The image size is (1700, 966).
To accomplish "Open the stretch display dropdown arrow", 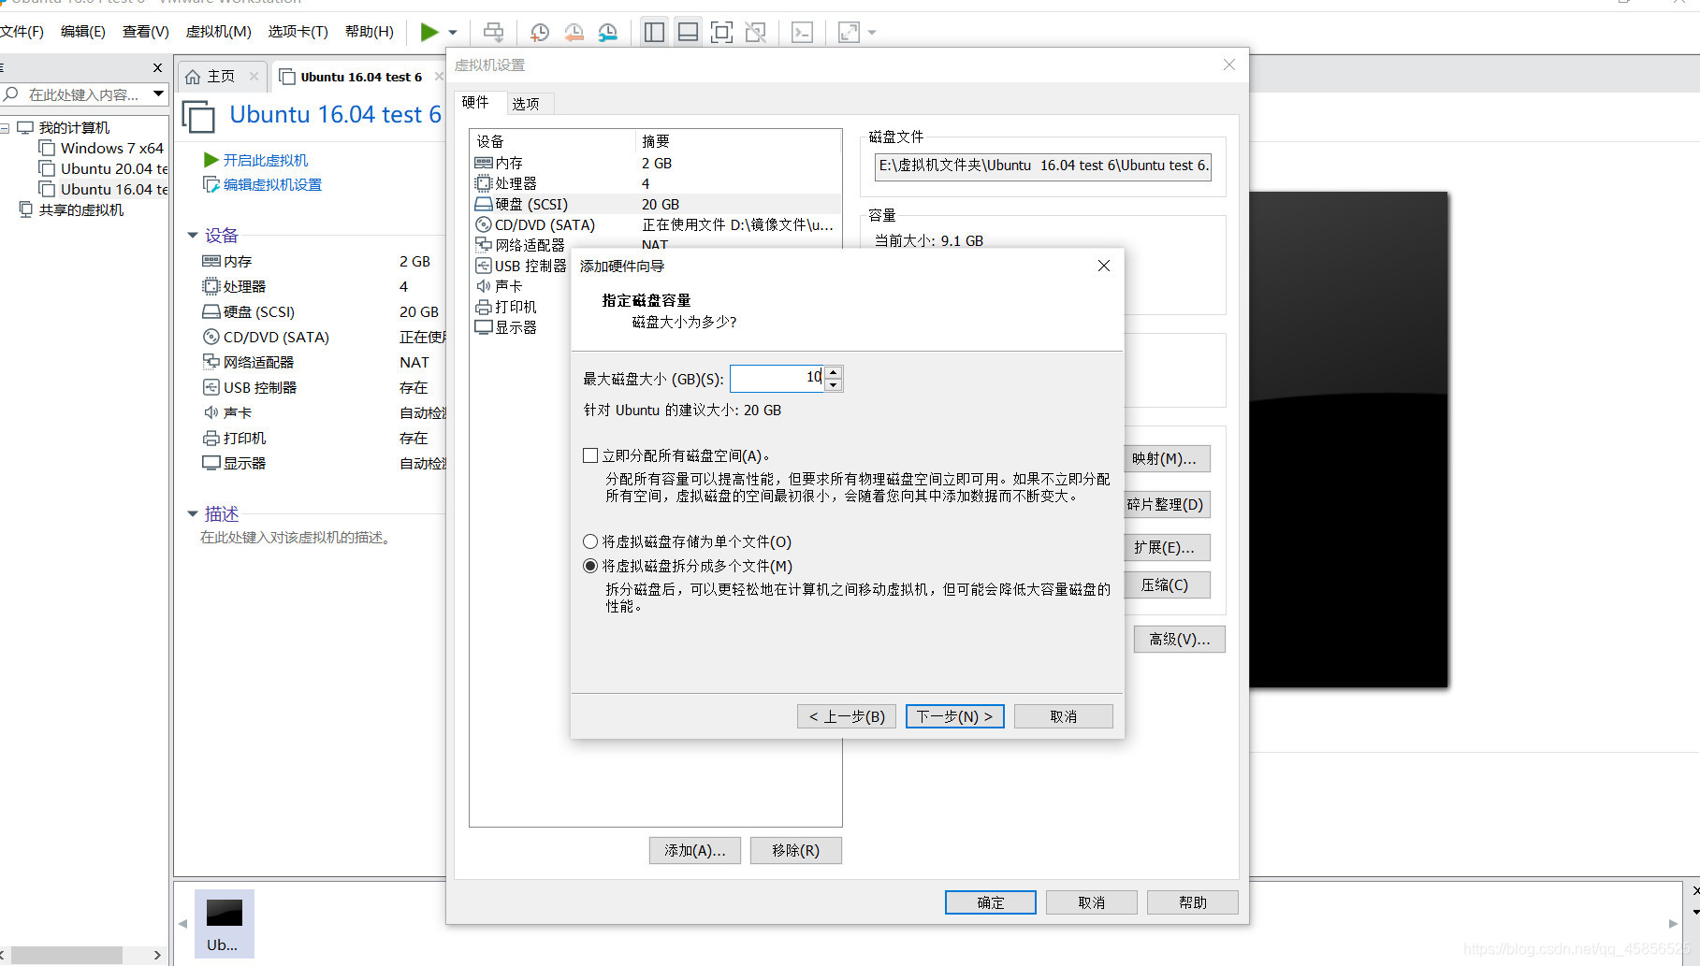I will [x=872, y=33].
